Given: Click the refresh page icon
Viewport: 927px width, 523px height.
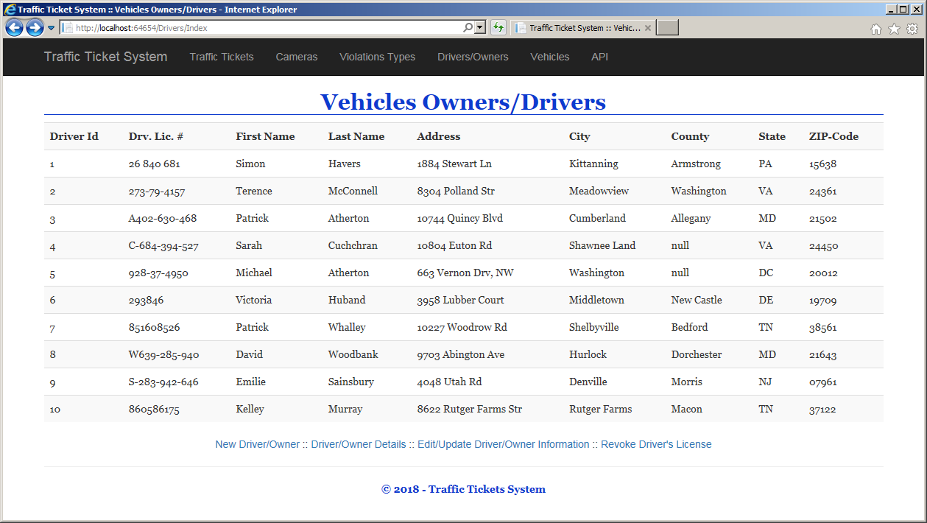Looking at the screenshot, I should coord(498,28).
